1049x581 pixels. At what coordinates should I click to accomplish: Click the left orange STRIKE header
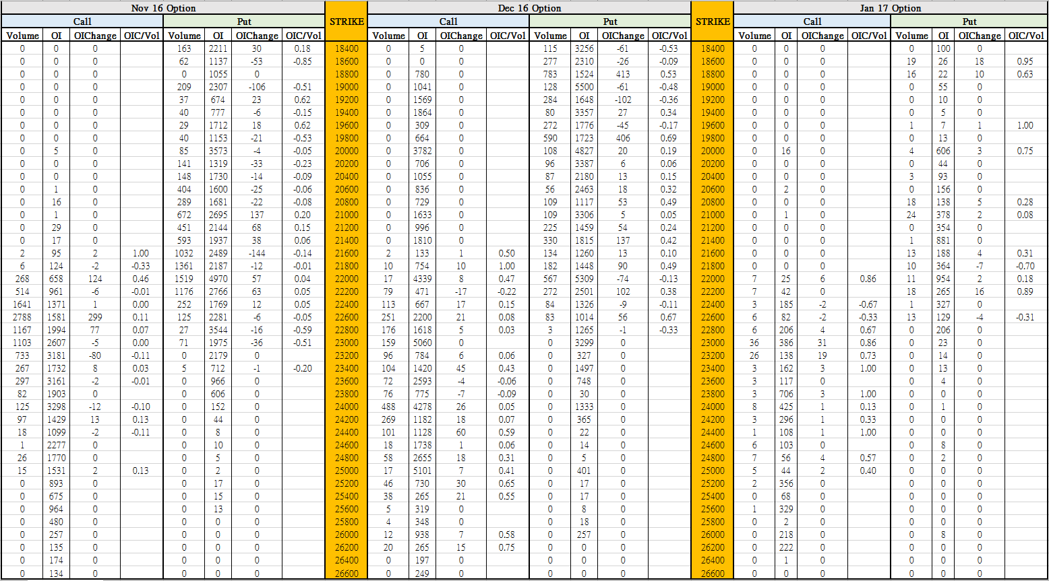tap(347, 22)
